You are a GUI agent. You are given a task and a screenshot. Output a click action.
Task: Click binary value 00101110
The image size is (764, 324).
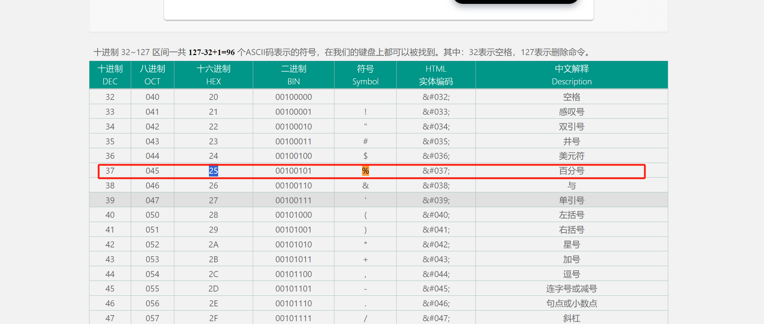(x=293, y=303)
